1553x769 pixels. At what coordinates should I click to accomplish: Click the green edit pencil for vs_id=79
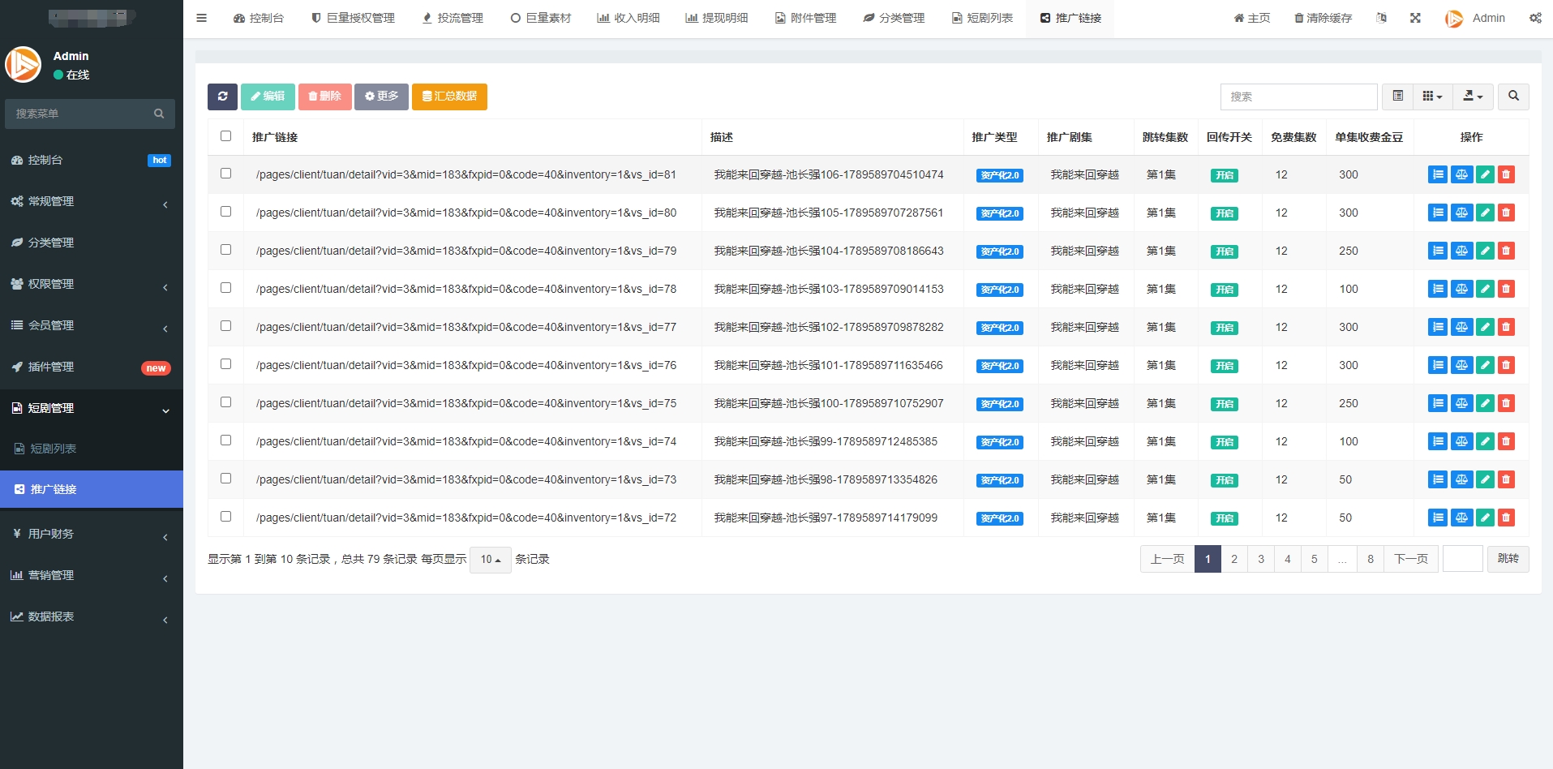1485,251
